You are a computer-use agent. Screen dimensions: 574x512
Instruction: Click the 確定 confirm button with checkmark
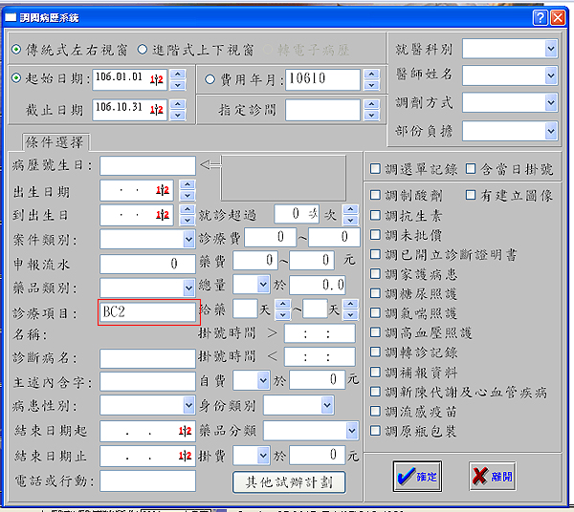[x=415, y=475]
